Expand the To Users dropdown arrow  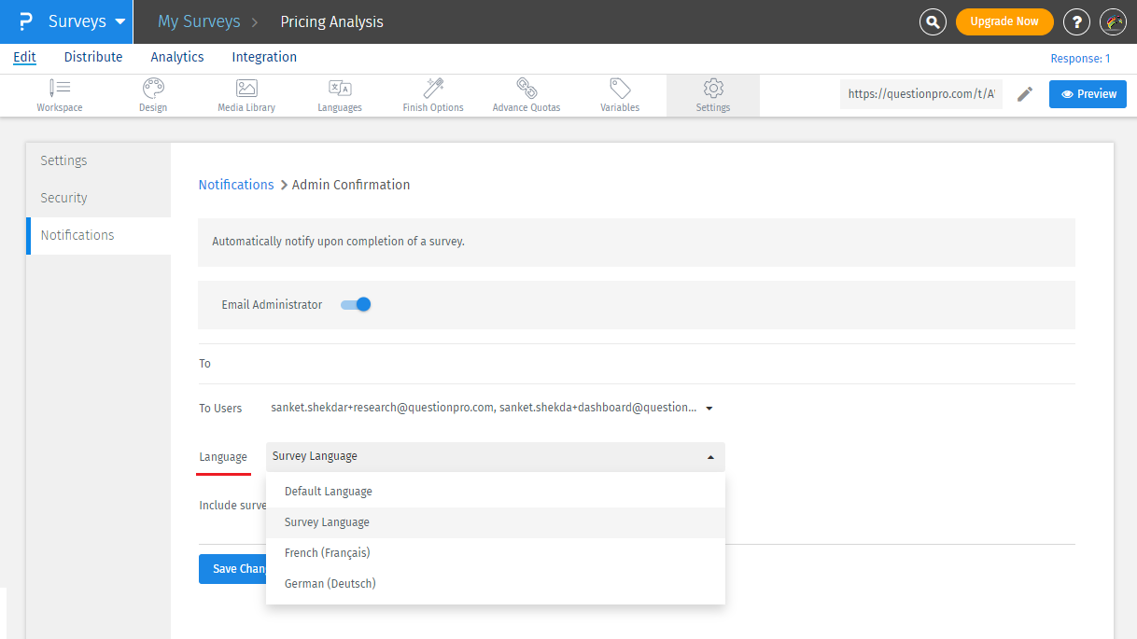click(x=709, y=409)
